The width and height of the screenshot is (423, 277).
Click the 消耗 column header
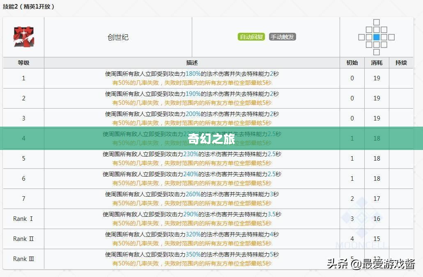[377, 63]
